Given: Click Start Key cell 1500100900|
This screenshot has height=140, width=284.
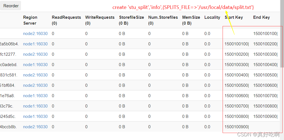Looking at the screenshot, I should pos(237,127).
